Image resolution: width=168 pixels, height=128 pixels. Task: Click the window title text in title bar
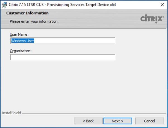62,5
